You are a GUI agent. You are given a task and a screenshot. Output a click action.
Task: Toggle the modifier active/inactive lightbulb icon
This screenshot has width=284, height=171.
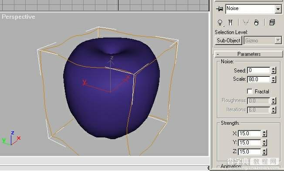[220, 23]
